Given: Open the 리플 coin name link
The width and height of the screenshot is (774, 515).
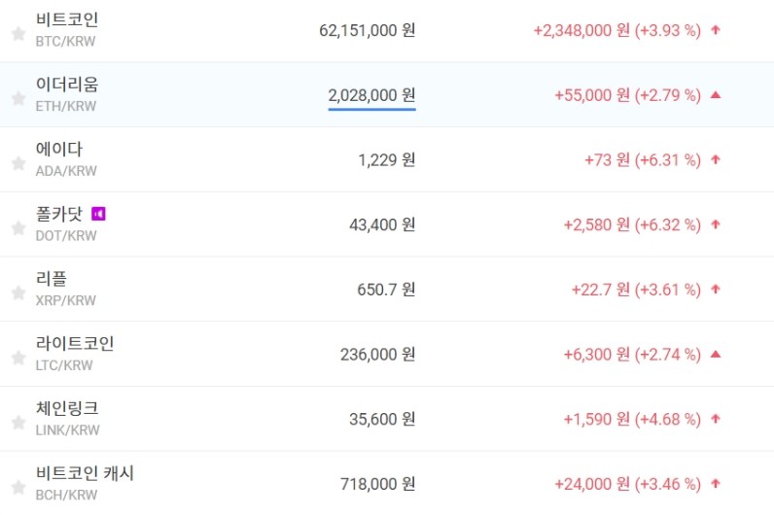Looking at the screenshot, I should coord(51,279).
